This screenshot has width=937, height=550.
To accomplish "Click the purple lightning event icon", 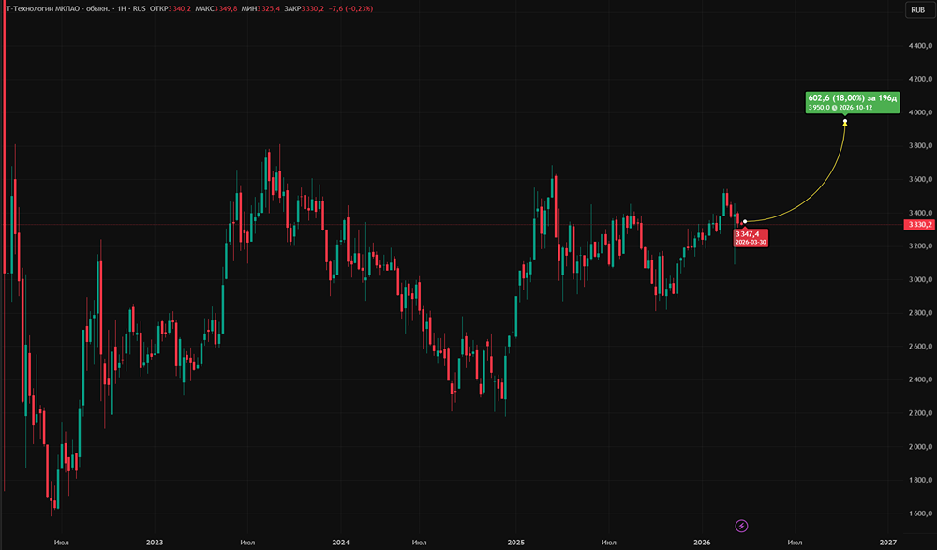I will click(741, 526).
